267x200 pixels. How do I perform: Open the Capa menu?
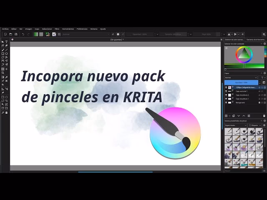[37, 29]
